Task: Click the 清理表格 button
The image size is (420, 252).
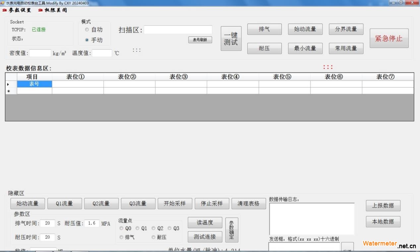Action: click(x=248, y=204)
